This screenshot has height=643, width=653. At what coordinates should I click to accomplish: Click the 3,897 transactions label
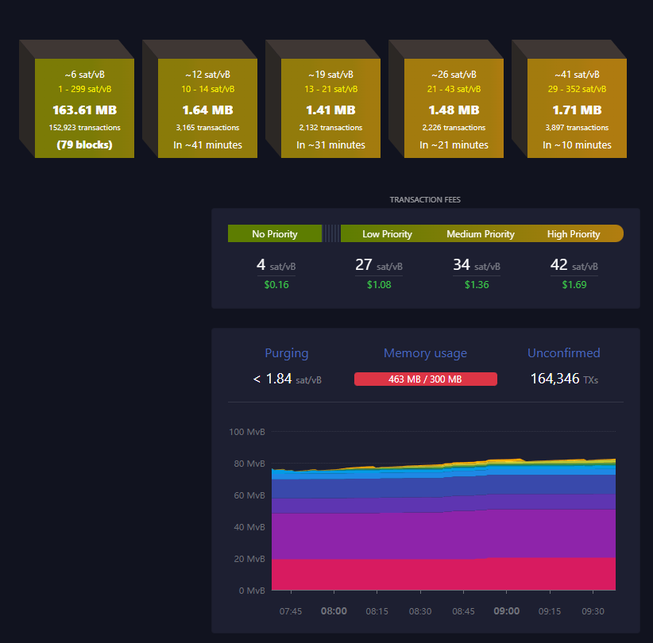(577, 127)
